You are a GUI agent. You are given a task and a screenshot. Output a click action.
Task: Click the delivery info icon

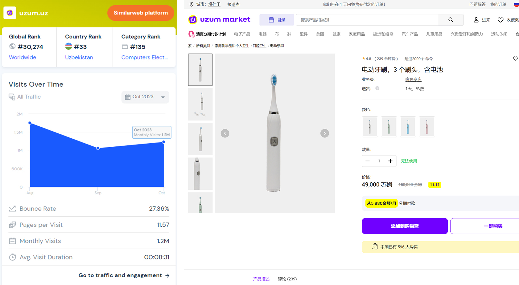point(377,88)
